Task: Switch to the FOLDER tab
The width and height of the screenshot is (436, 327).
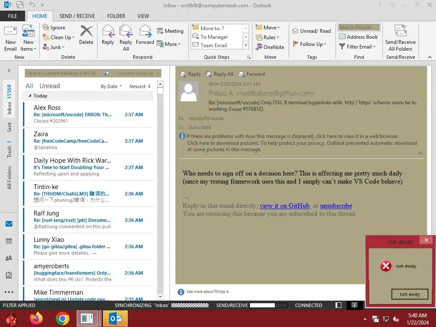Action: point(116,16)
